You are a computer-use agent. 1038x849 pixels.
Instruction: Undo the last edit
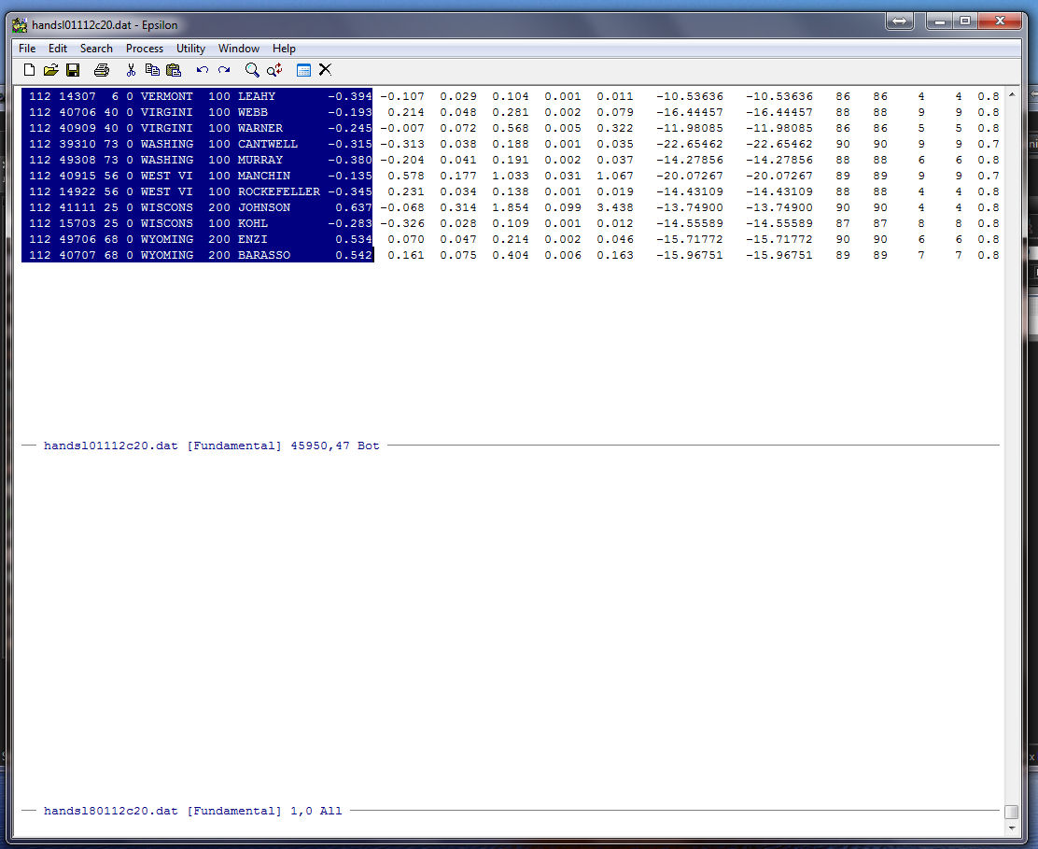click(x=203, y=70)
